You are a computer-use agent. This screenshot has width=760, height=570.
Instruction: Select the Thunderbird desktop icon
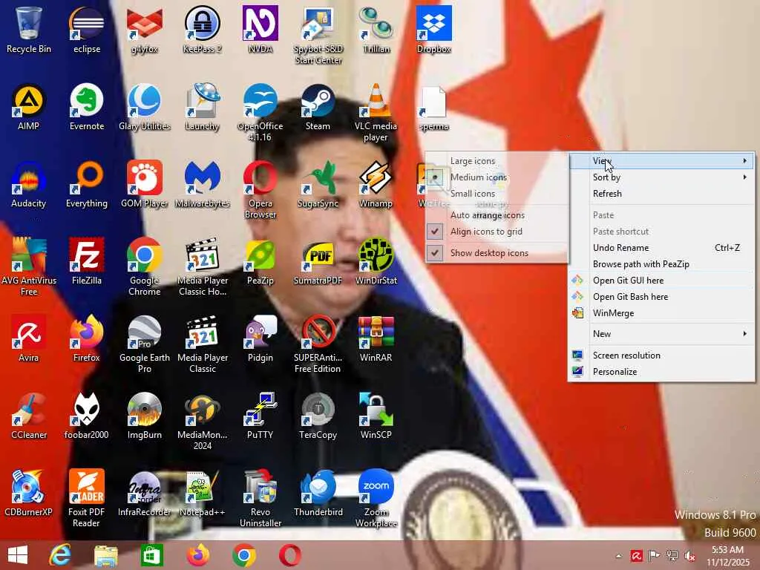(318, 493)
